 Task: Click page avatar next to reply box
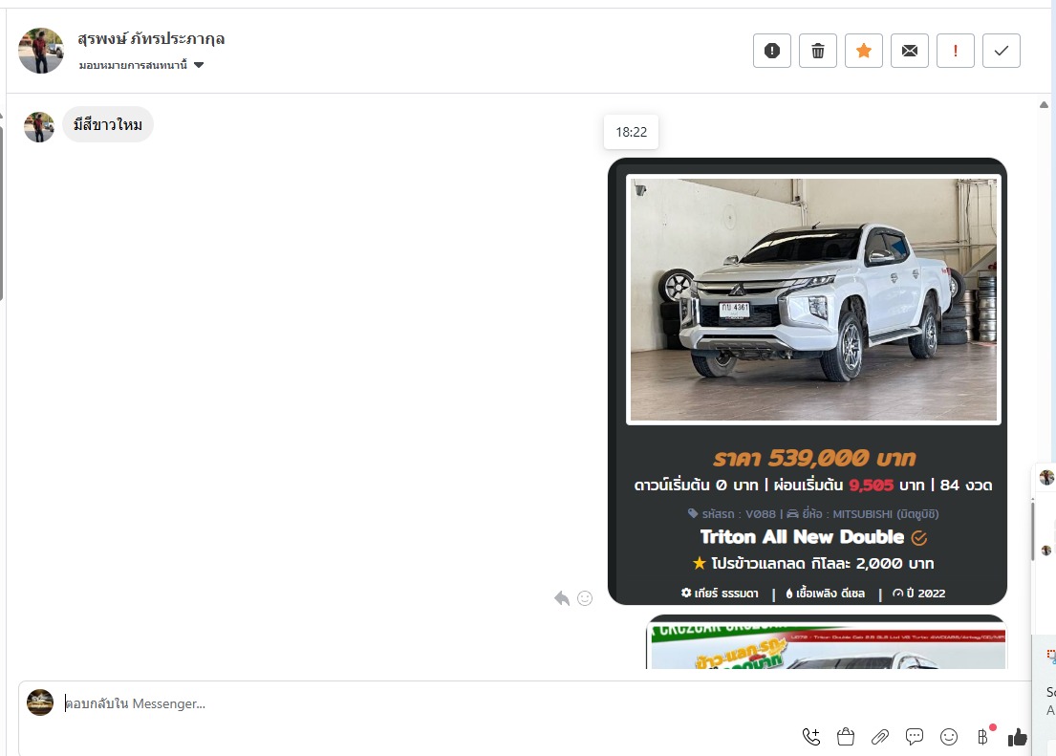point(40,702)
